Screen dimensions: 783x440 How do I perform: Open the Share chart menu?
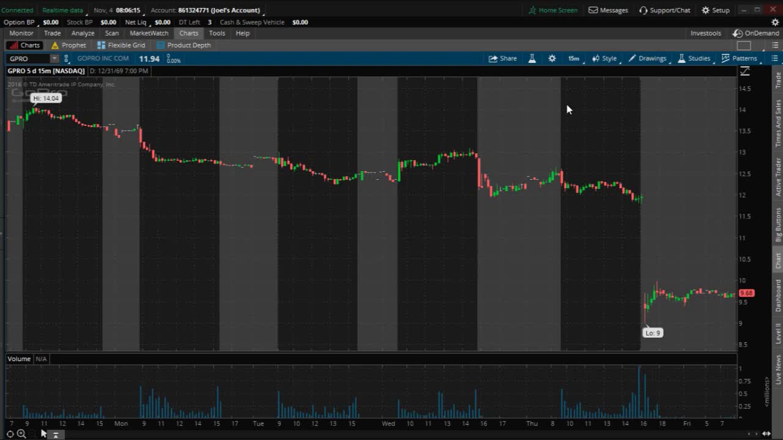click(502, 59)
